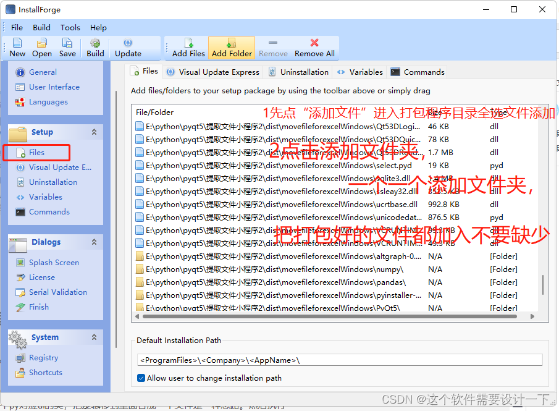559x411 pixels.
Task: Click the Add Files button
Action: (x=188, y=48)
